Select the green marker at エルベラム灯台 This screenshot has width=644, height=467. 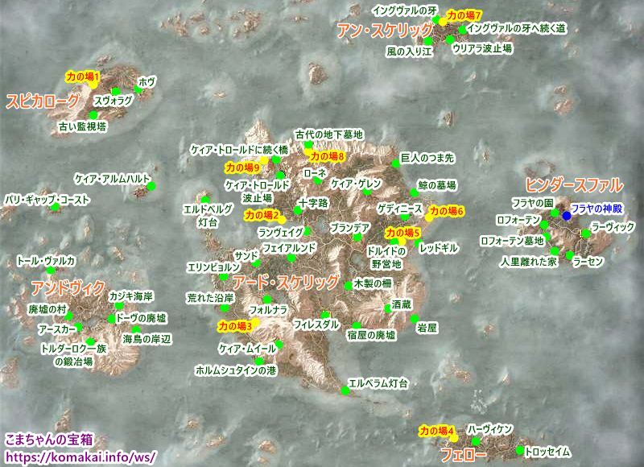(x=345, y=391)
